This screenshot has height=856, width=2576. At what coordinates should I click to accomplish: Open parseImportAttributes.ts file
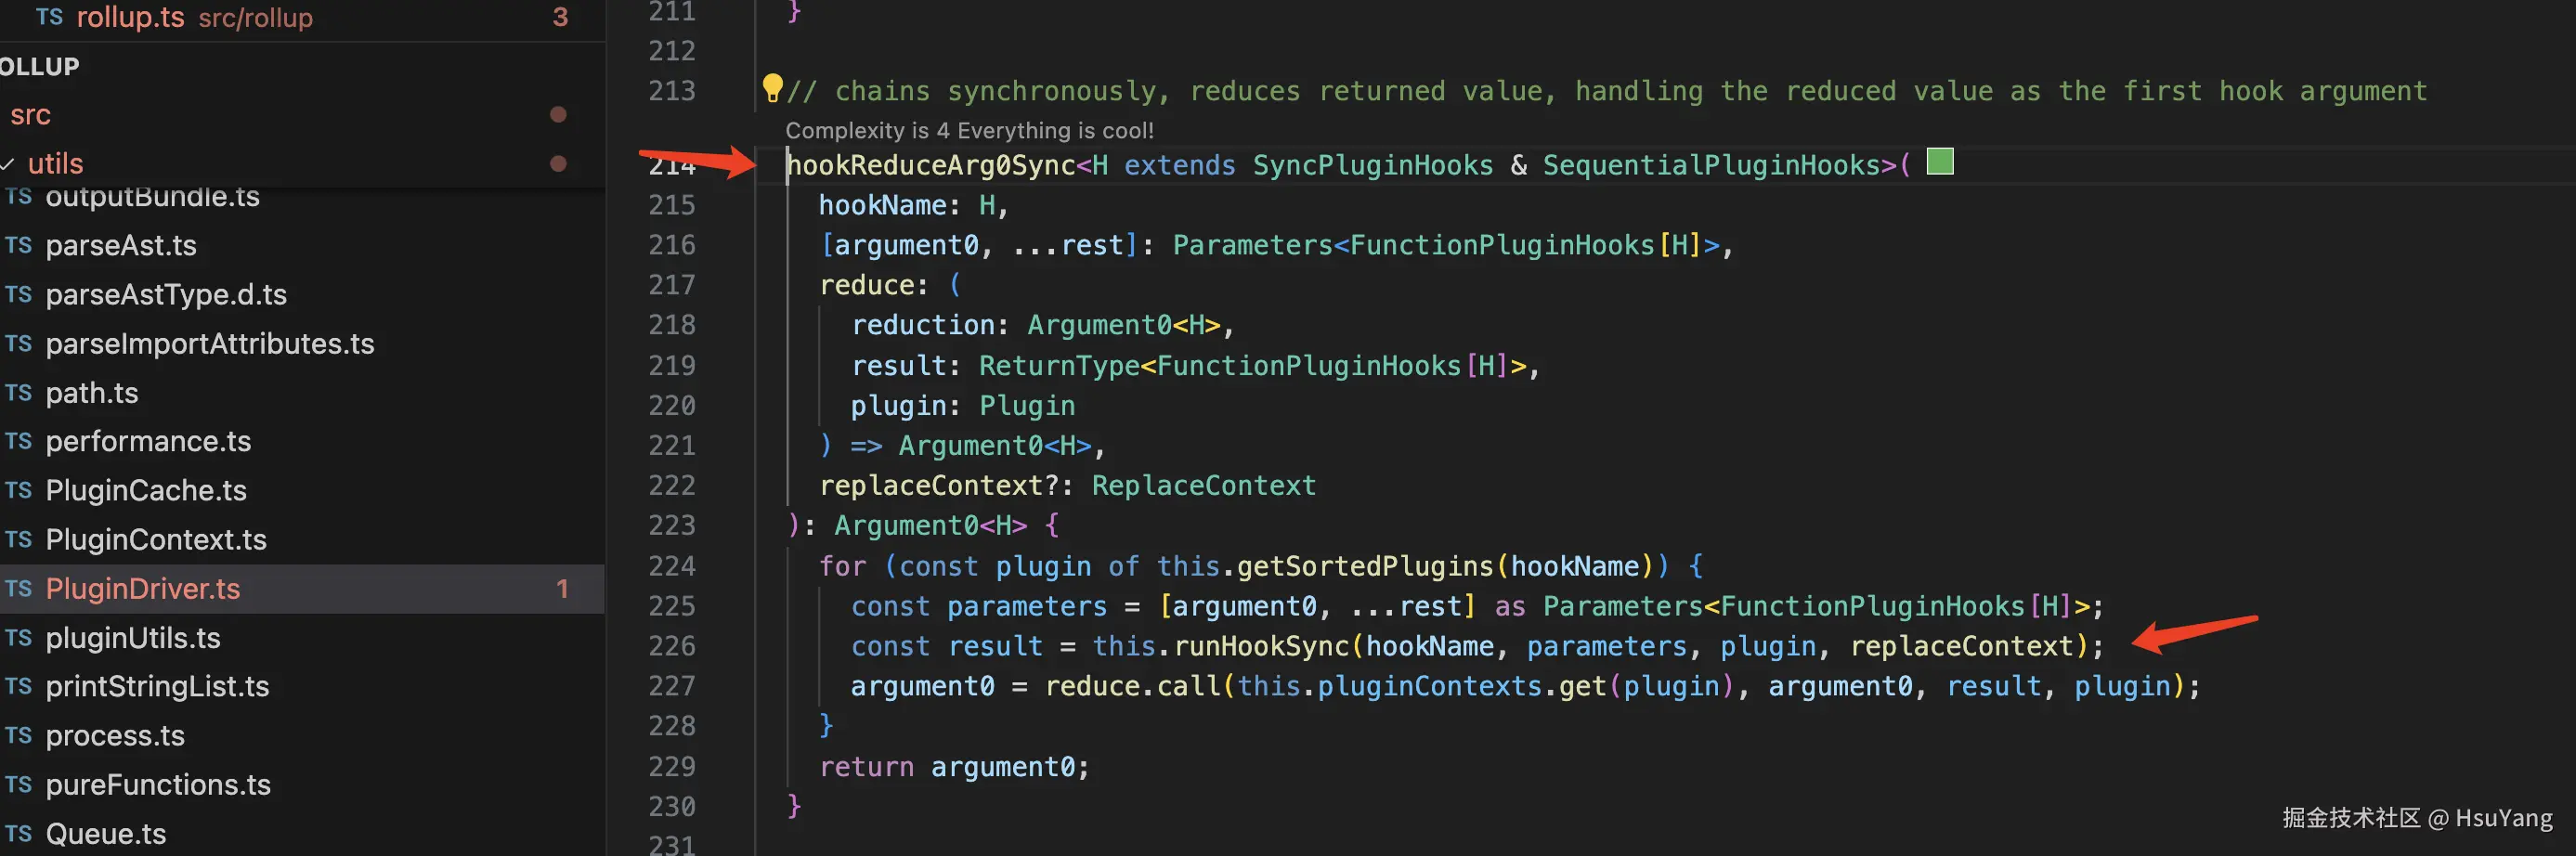pyautogui.click(x=210, y=343)
